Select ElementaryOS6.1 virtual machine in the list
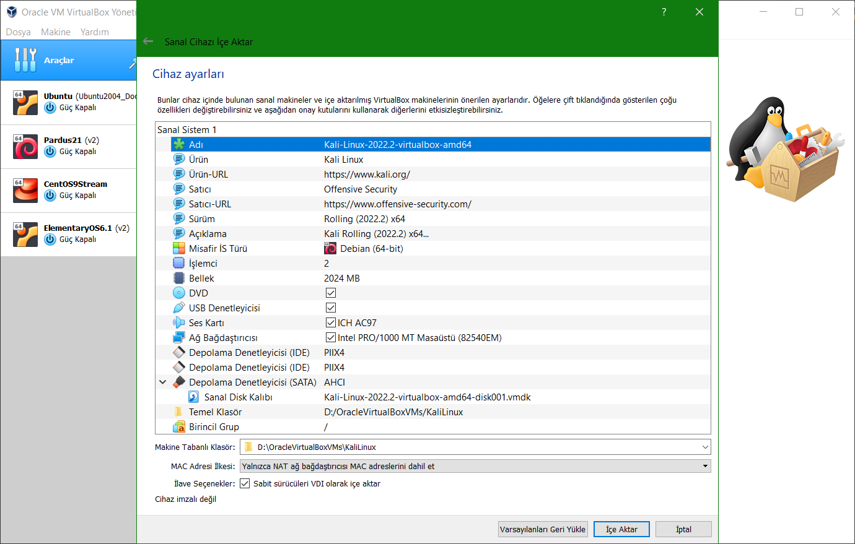 68,234
